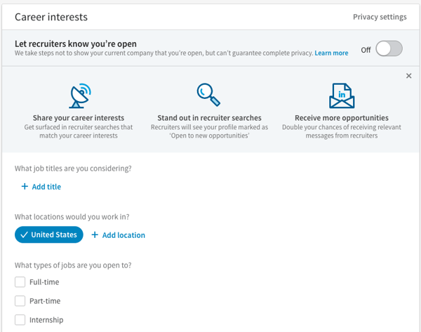Check the Internship checkbox
This screenshot has height=332, width=421.
(x=20, y=320)
